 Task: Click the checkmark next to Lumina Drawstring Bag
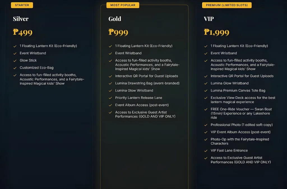(110, 83)
